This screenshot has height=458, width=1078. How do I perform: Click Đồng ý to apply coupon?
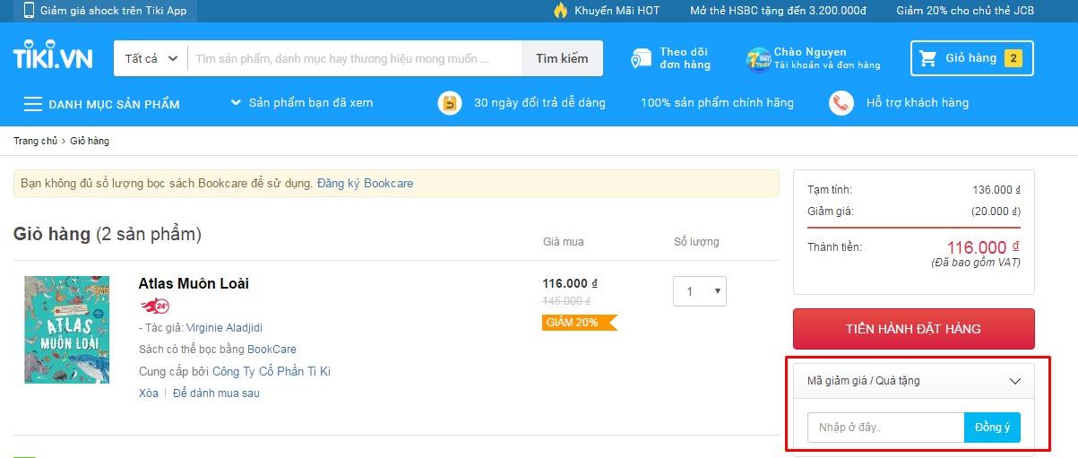click(992, 428)
